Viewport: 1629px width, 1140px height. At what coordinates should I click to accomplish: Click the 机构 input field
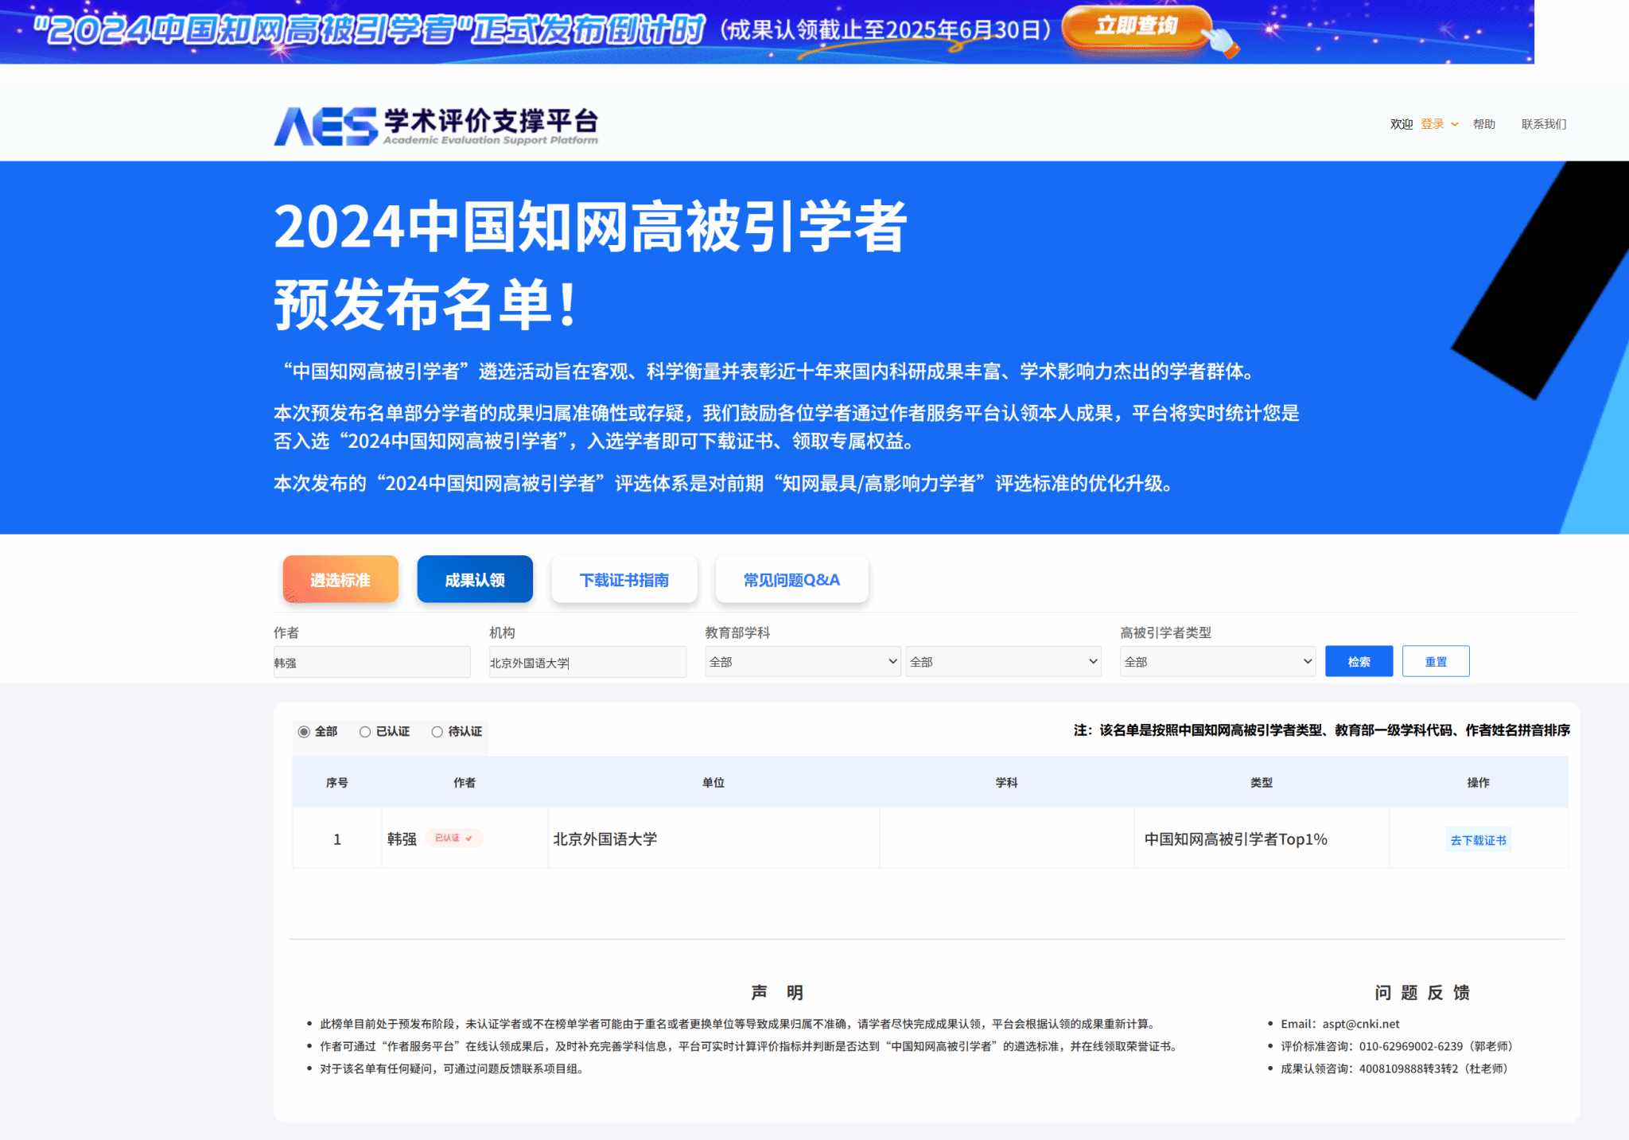pyautogui.click(x=587, y=662)
